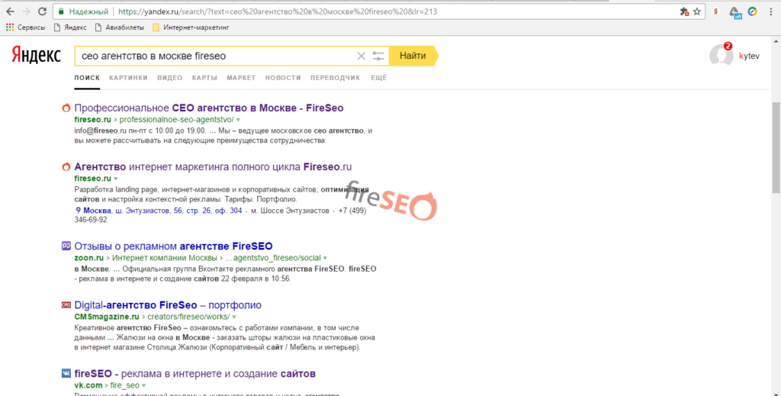Switch to the Новости search tab
The image size is (781, 396).
click(x=283, y=78)
